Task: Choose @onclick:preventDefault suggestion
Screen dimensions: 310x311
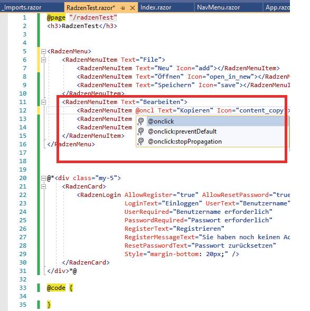Action: pyautogui.click(x=212, y=131)
